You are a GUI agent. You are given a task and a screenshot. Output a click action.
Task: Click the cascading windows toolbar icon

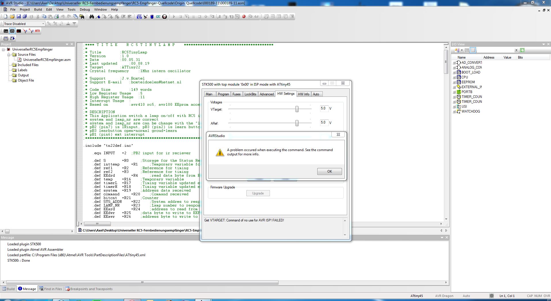pos(75,17)
